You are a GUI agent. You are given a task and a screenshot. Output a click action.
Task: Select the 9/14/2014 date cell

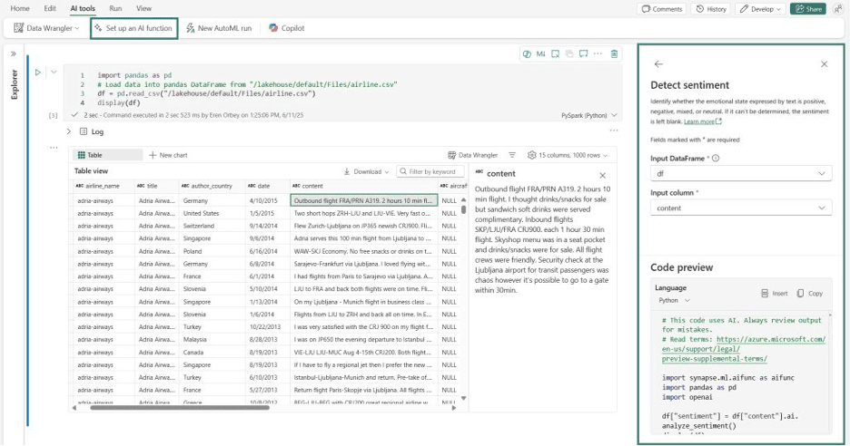267,226
